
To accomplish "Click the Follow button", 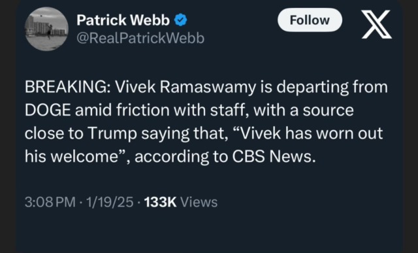I will point(310,20).
